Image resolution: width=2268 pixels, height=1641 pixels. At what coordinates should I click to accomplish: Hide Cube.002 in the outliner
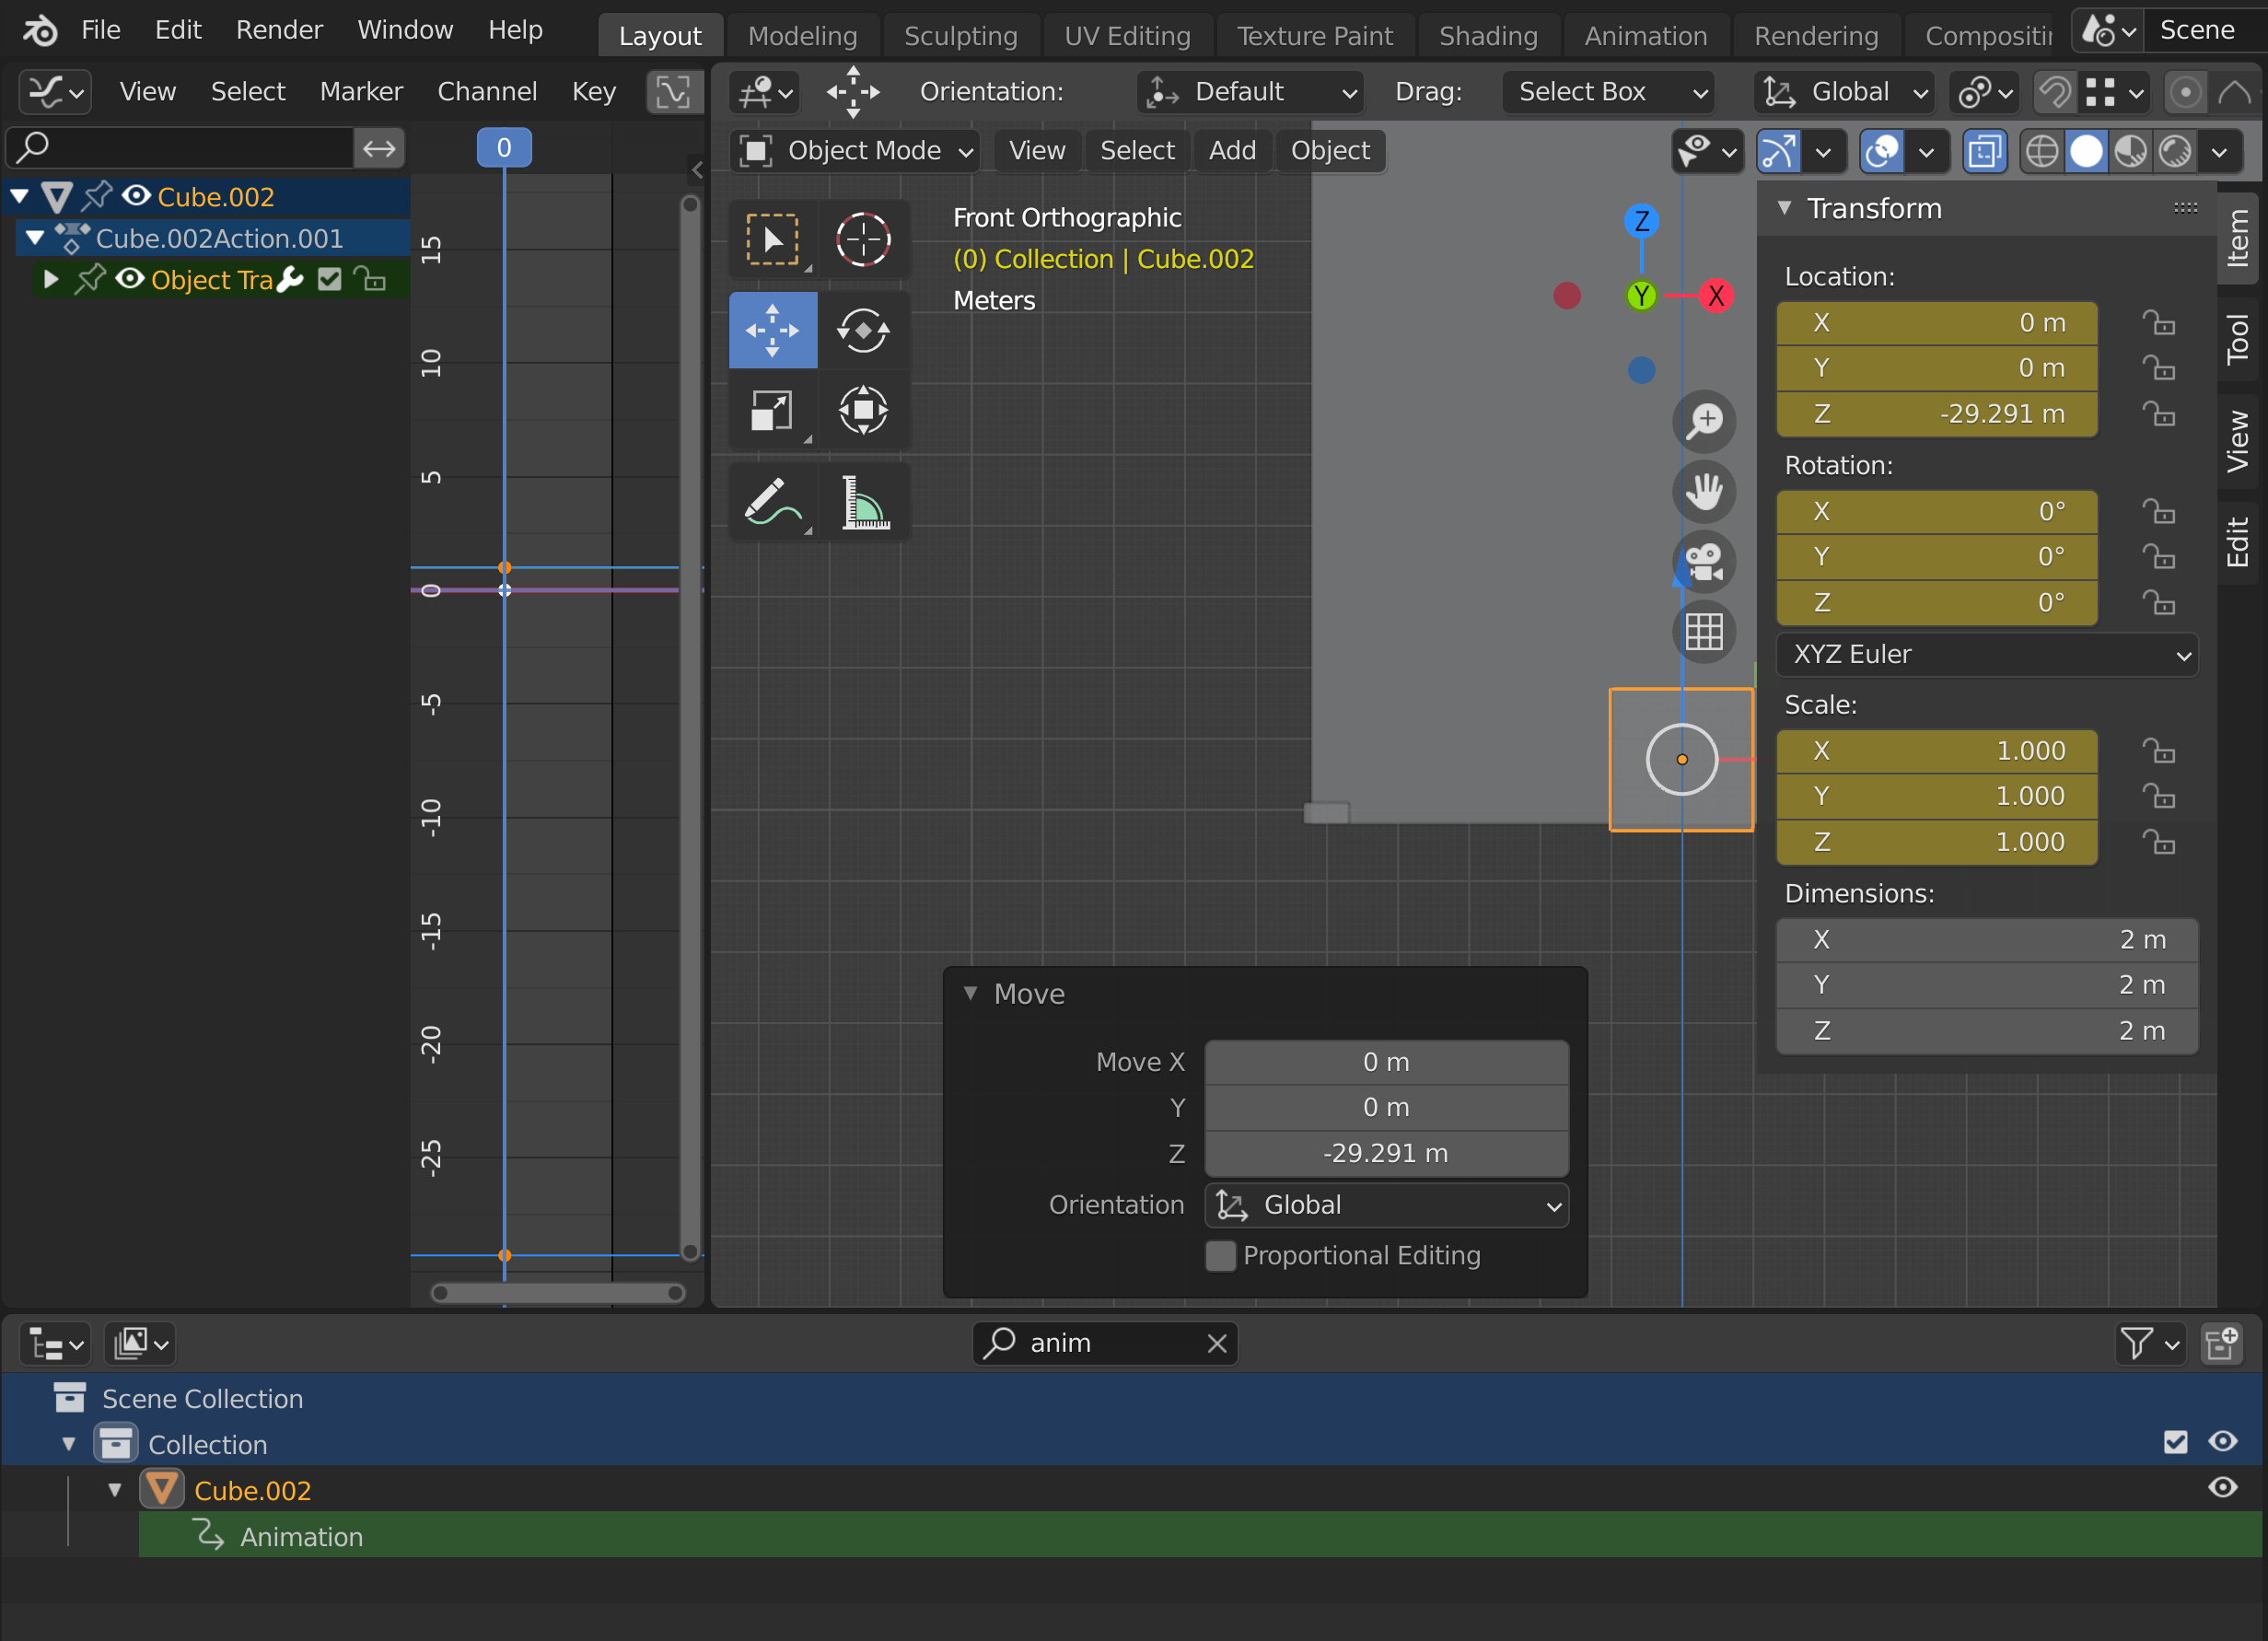click(2222, 1488)
